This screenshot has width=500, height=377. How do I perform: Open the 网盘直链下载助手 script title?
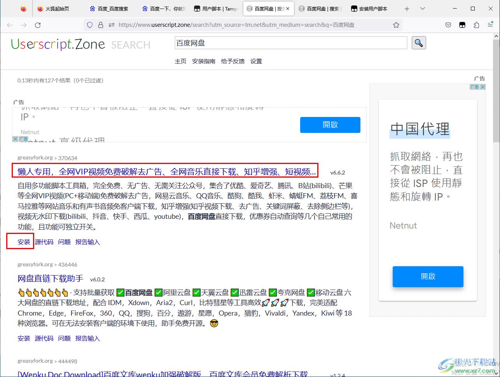pyautogui.click(x=51, y=278)
